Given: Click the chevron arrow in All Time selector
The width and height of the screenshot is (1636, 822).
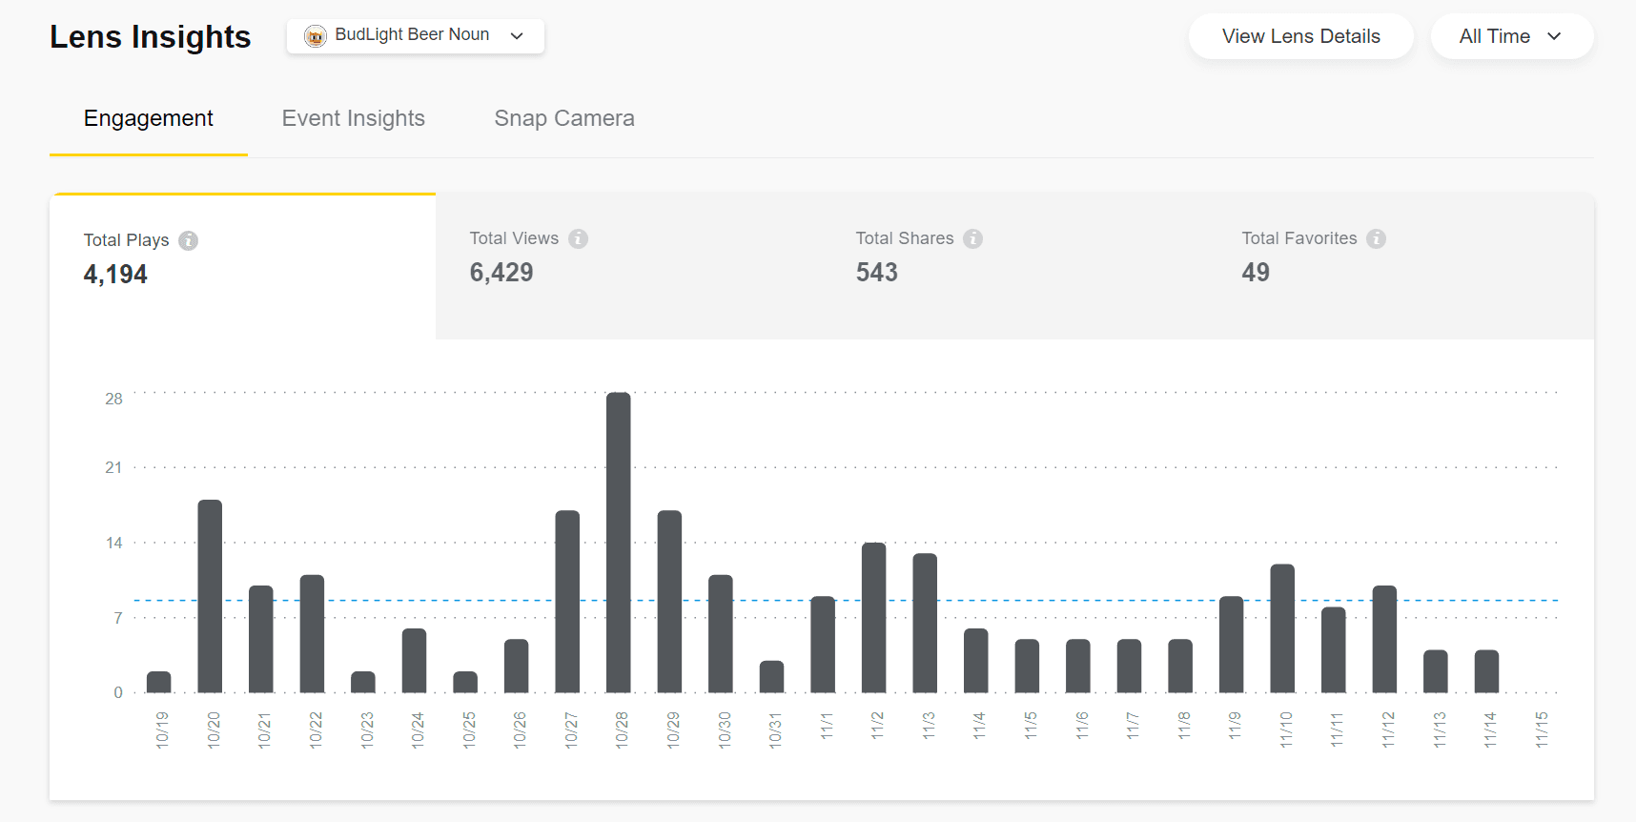Looking at the screenshot, I should point(1554,36).
